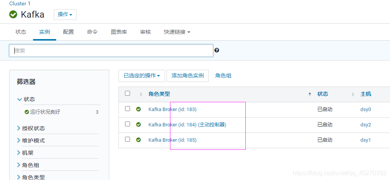Image resolution: width=390 pixels, height=180 pixels.
Task: Click health status icon for Broker id 184
Action: pos(138,124)
